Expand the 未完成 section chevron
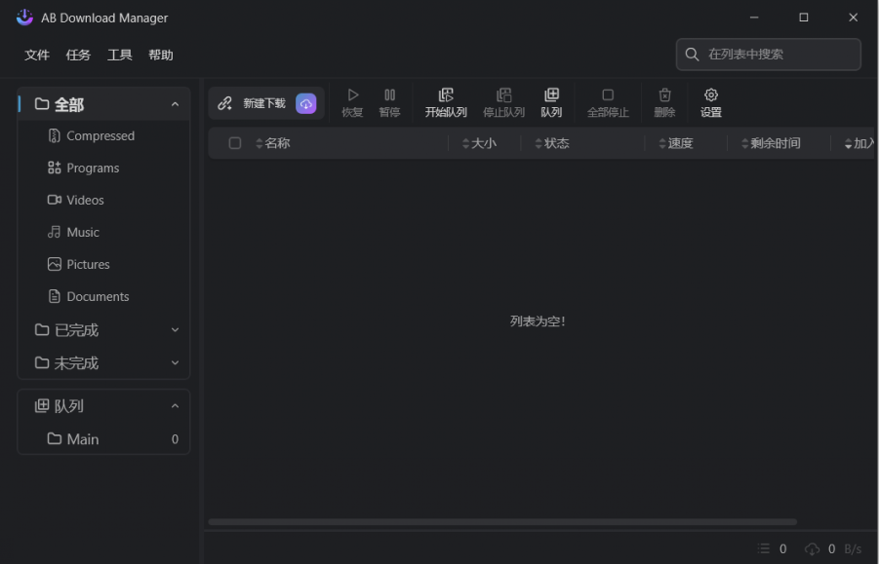The image size is (879, 564). pos(175,363)
